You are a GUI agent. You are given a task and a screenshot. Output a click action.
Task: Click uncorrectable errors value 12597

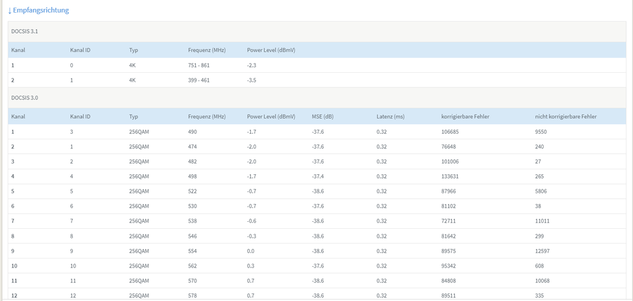[544, 250]
